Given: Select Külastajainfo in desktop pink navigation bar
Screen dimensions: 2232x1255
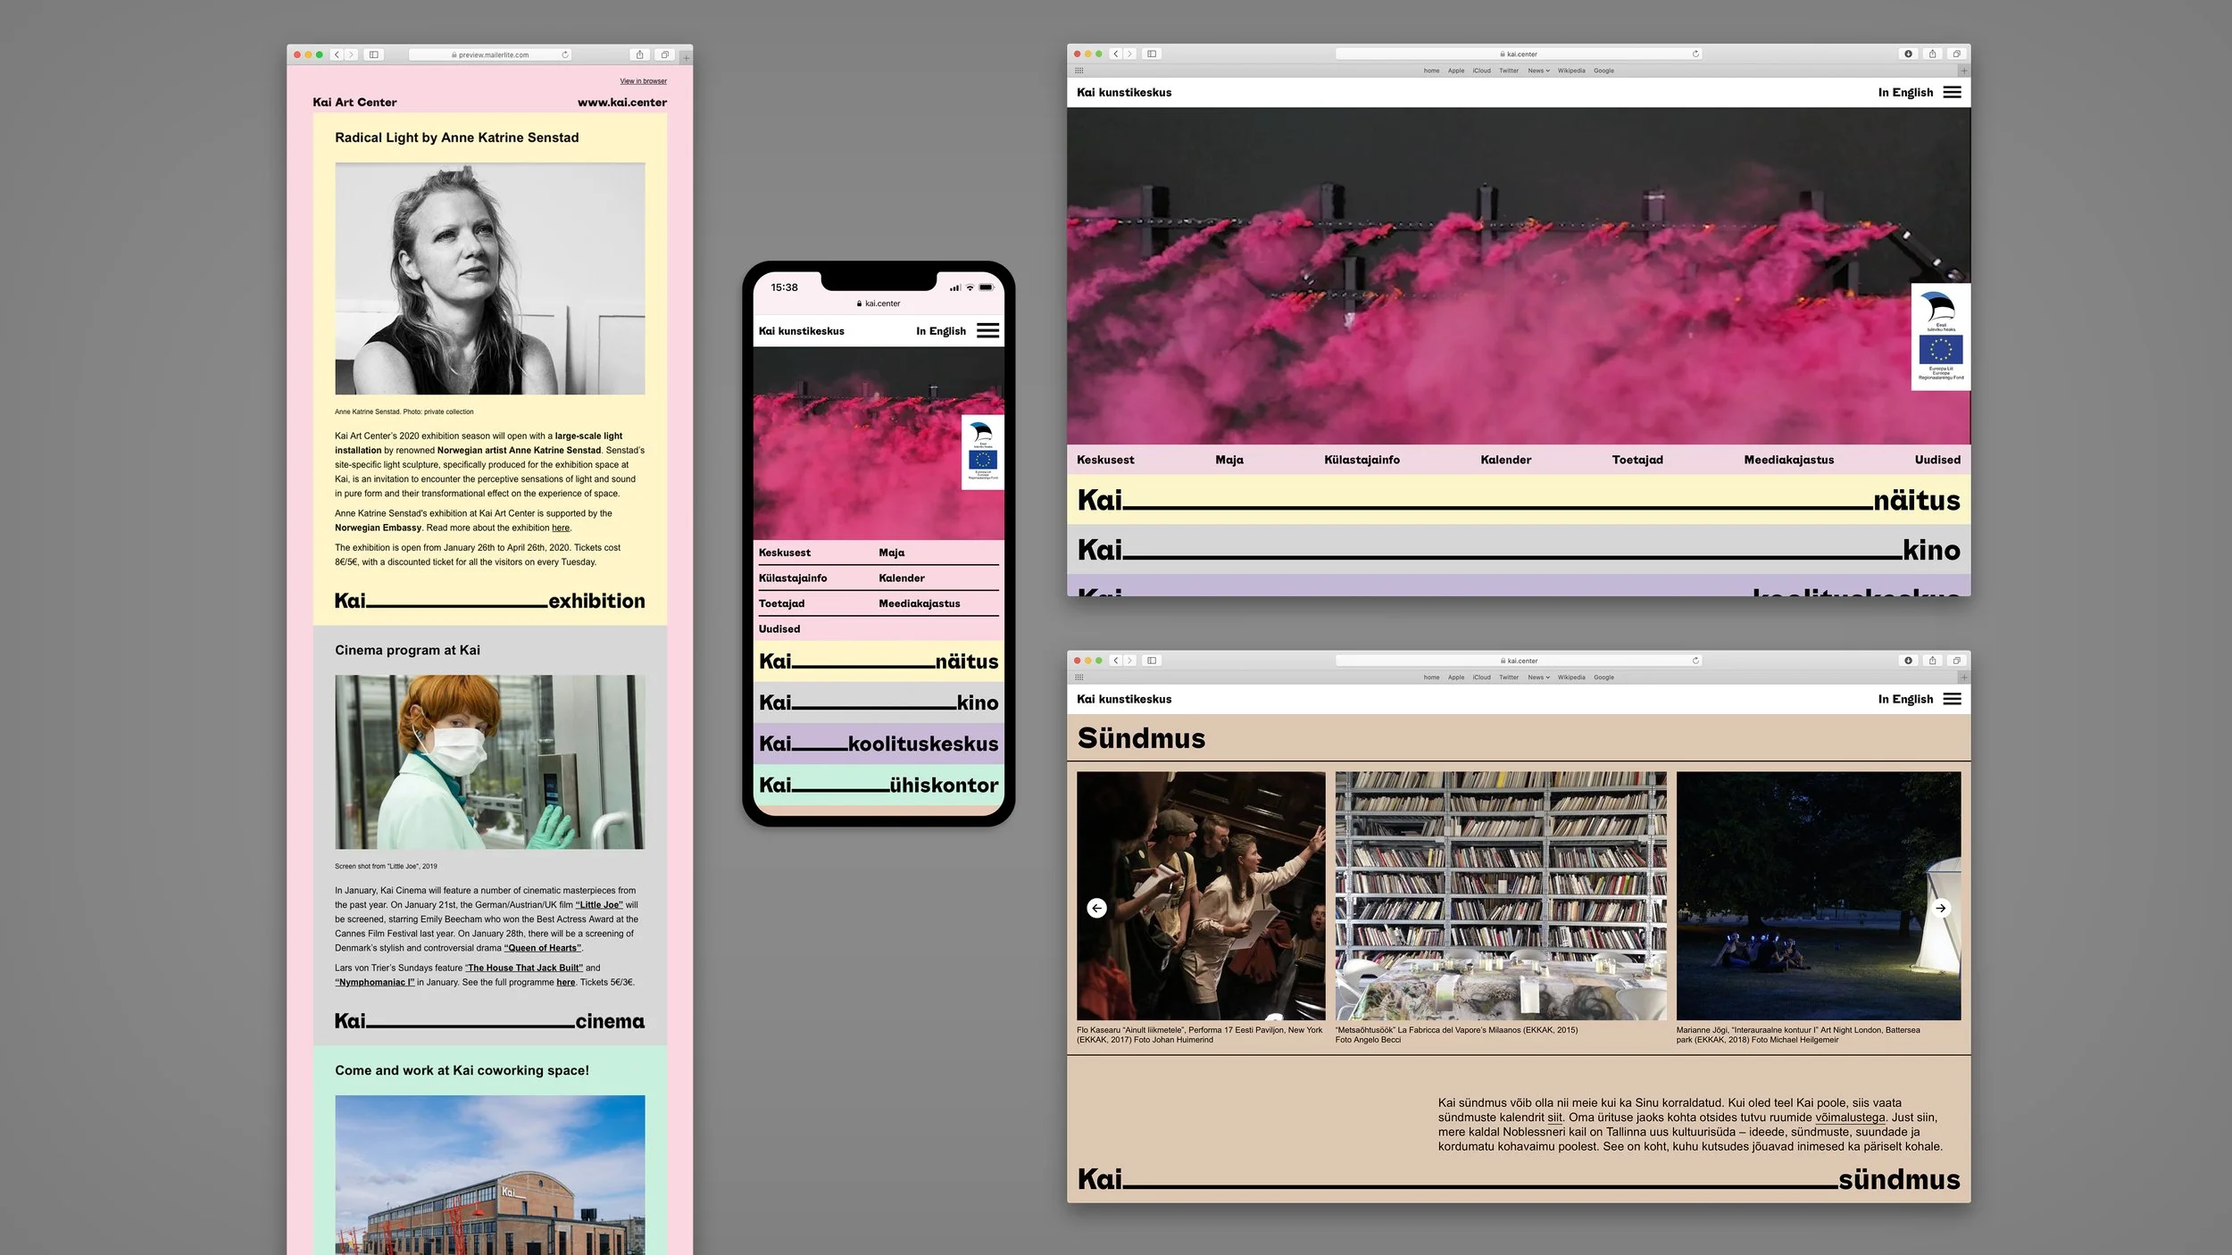Looking at the screenshot, I should click(x=1362, y=460).
